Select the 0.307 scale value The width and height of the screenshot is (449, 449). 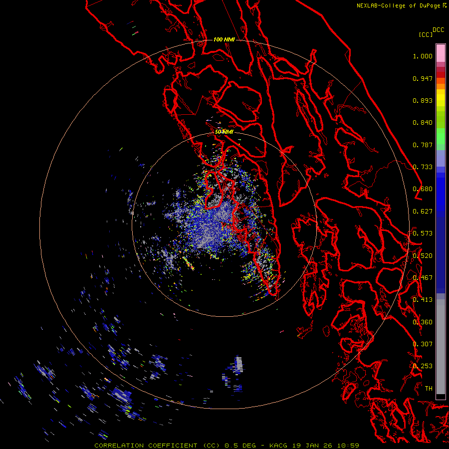423,344
